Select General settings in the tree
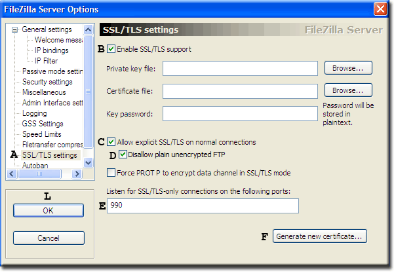The height and width of the screenshot is (273, 396). click(x=47, y=29)
